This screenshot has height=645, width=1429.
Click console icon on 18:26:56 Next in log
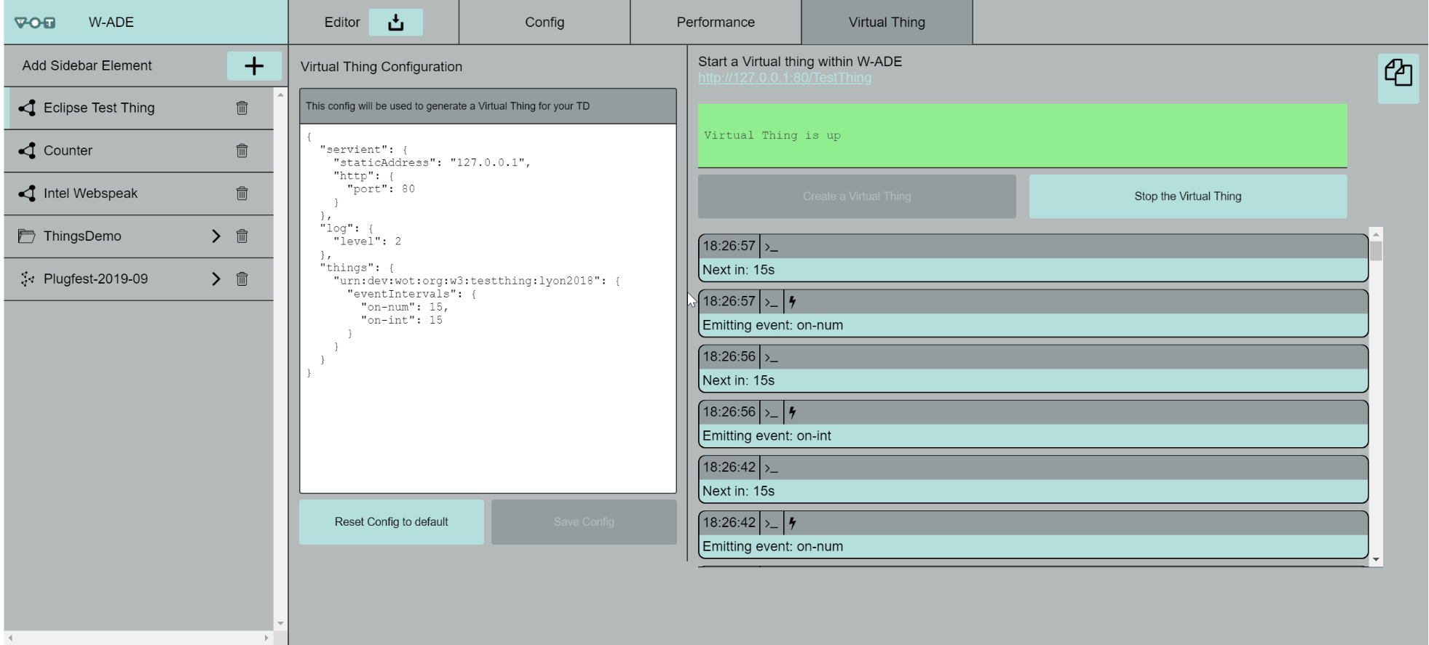click(771, 357)
